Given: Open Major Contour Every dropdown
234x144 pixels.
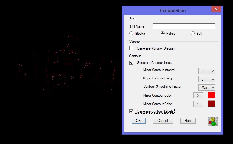Looking at the screenshot, I should pos(207,79).
